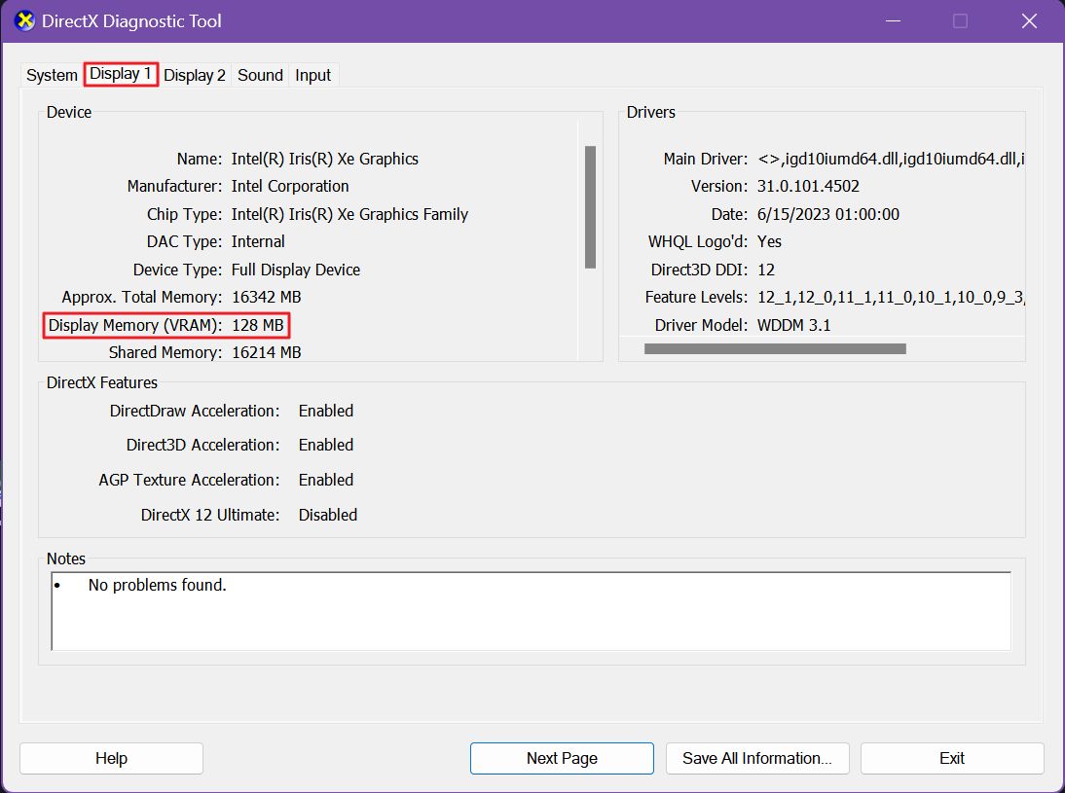
Task: Open the Display 2 tab
Action: [x=195, y=75]
